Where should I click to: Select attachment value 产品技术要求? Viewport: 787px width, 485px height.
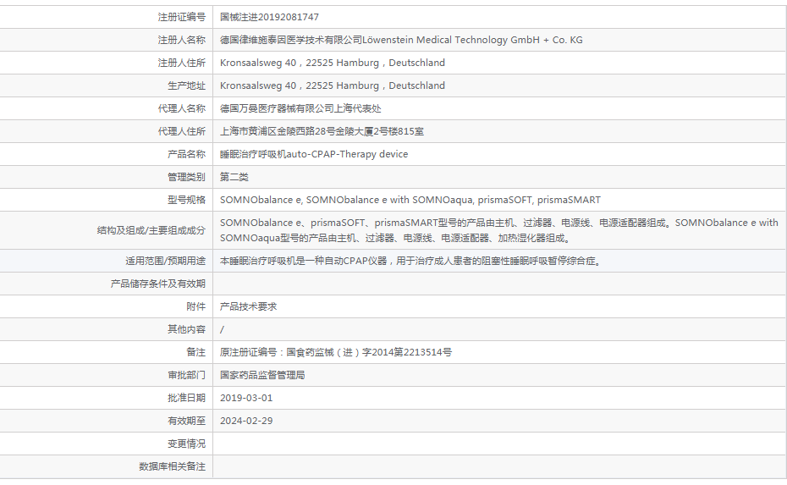click(248, 306)
